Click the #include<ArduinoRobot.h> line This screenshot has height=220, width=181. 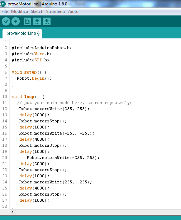pyautogui.click(x=42, y=48)
